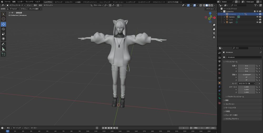The image size is (263, 133).
Task: Open the ボックス選択 drag action dropdown
Action: pos(35,9)
